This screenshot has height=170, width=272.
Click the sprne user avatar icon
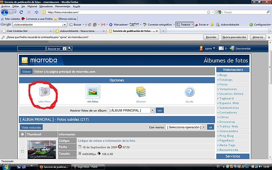click(x=201, y=48)
